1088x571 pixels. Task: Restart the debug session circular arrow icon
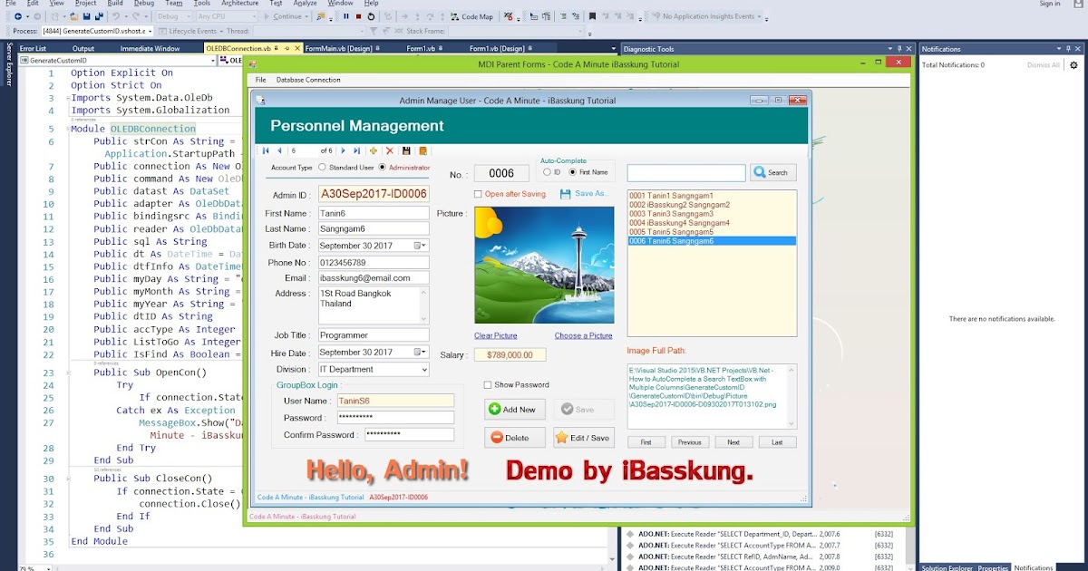click(372, 15)
